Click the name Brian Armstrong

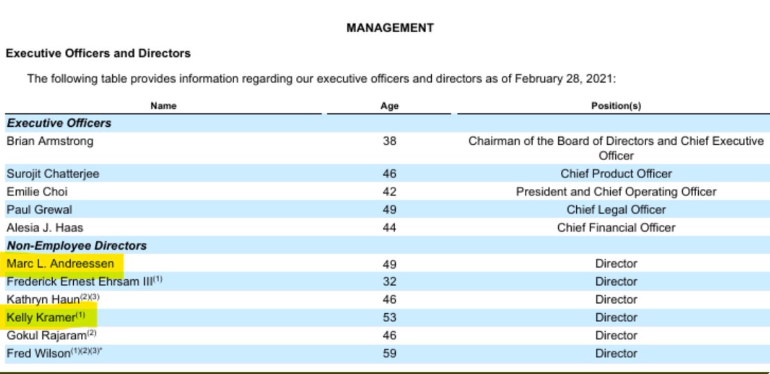(49, 142)
